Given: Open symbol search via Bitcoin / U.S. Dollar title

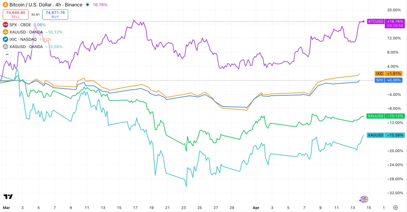Looking at the screenshot, I should pyautogui.click(x=30, y=5).
